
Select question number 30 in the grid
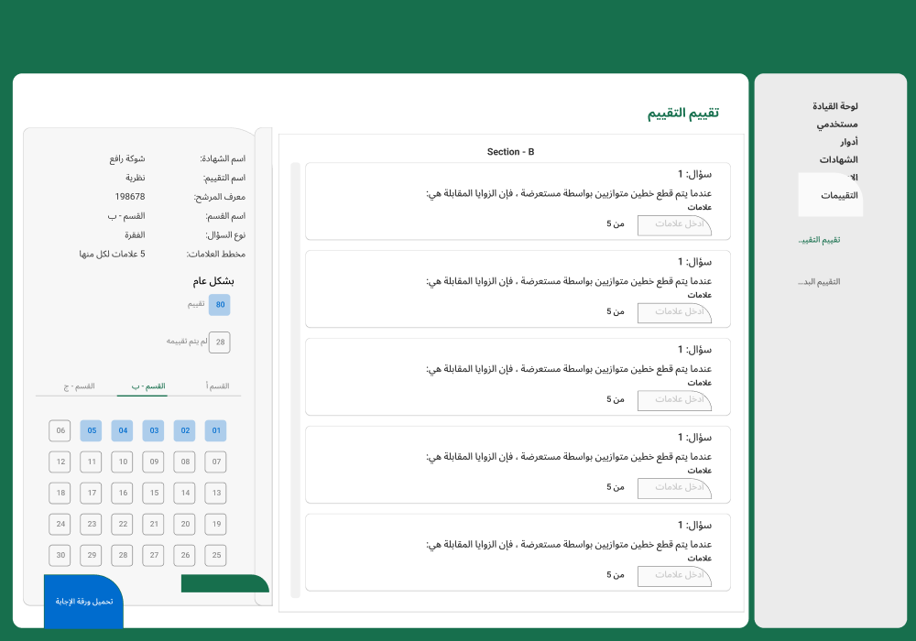tap(60, 555)
